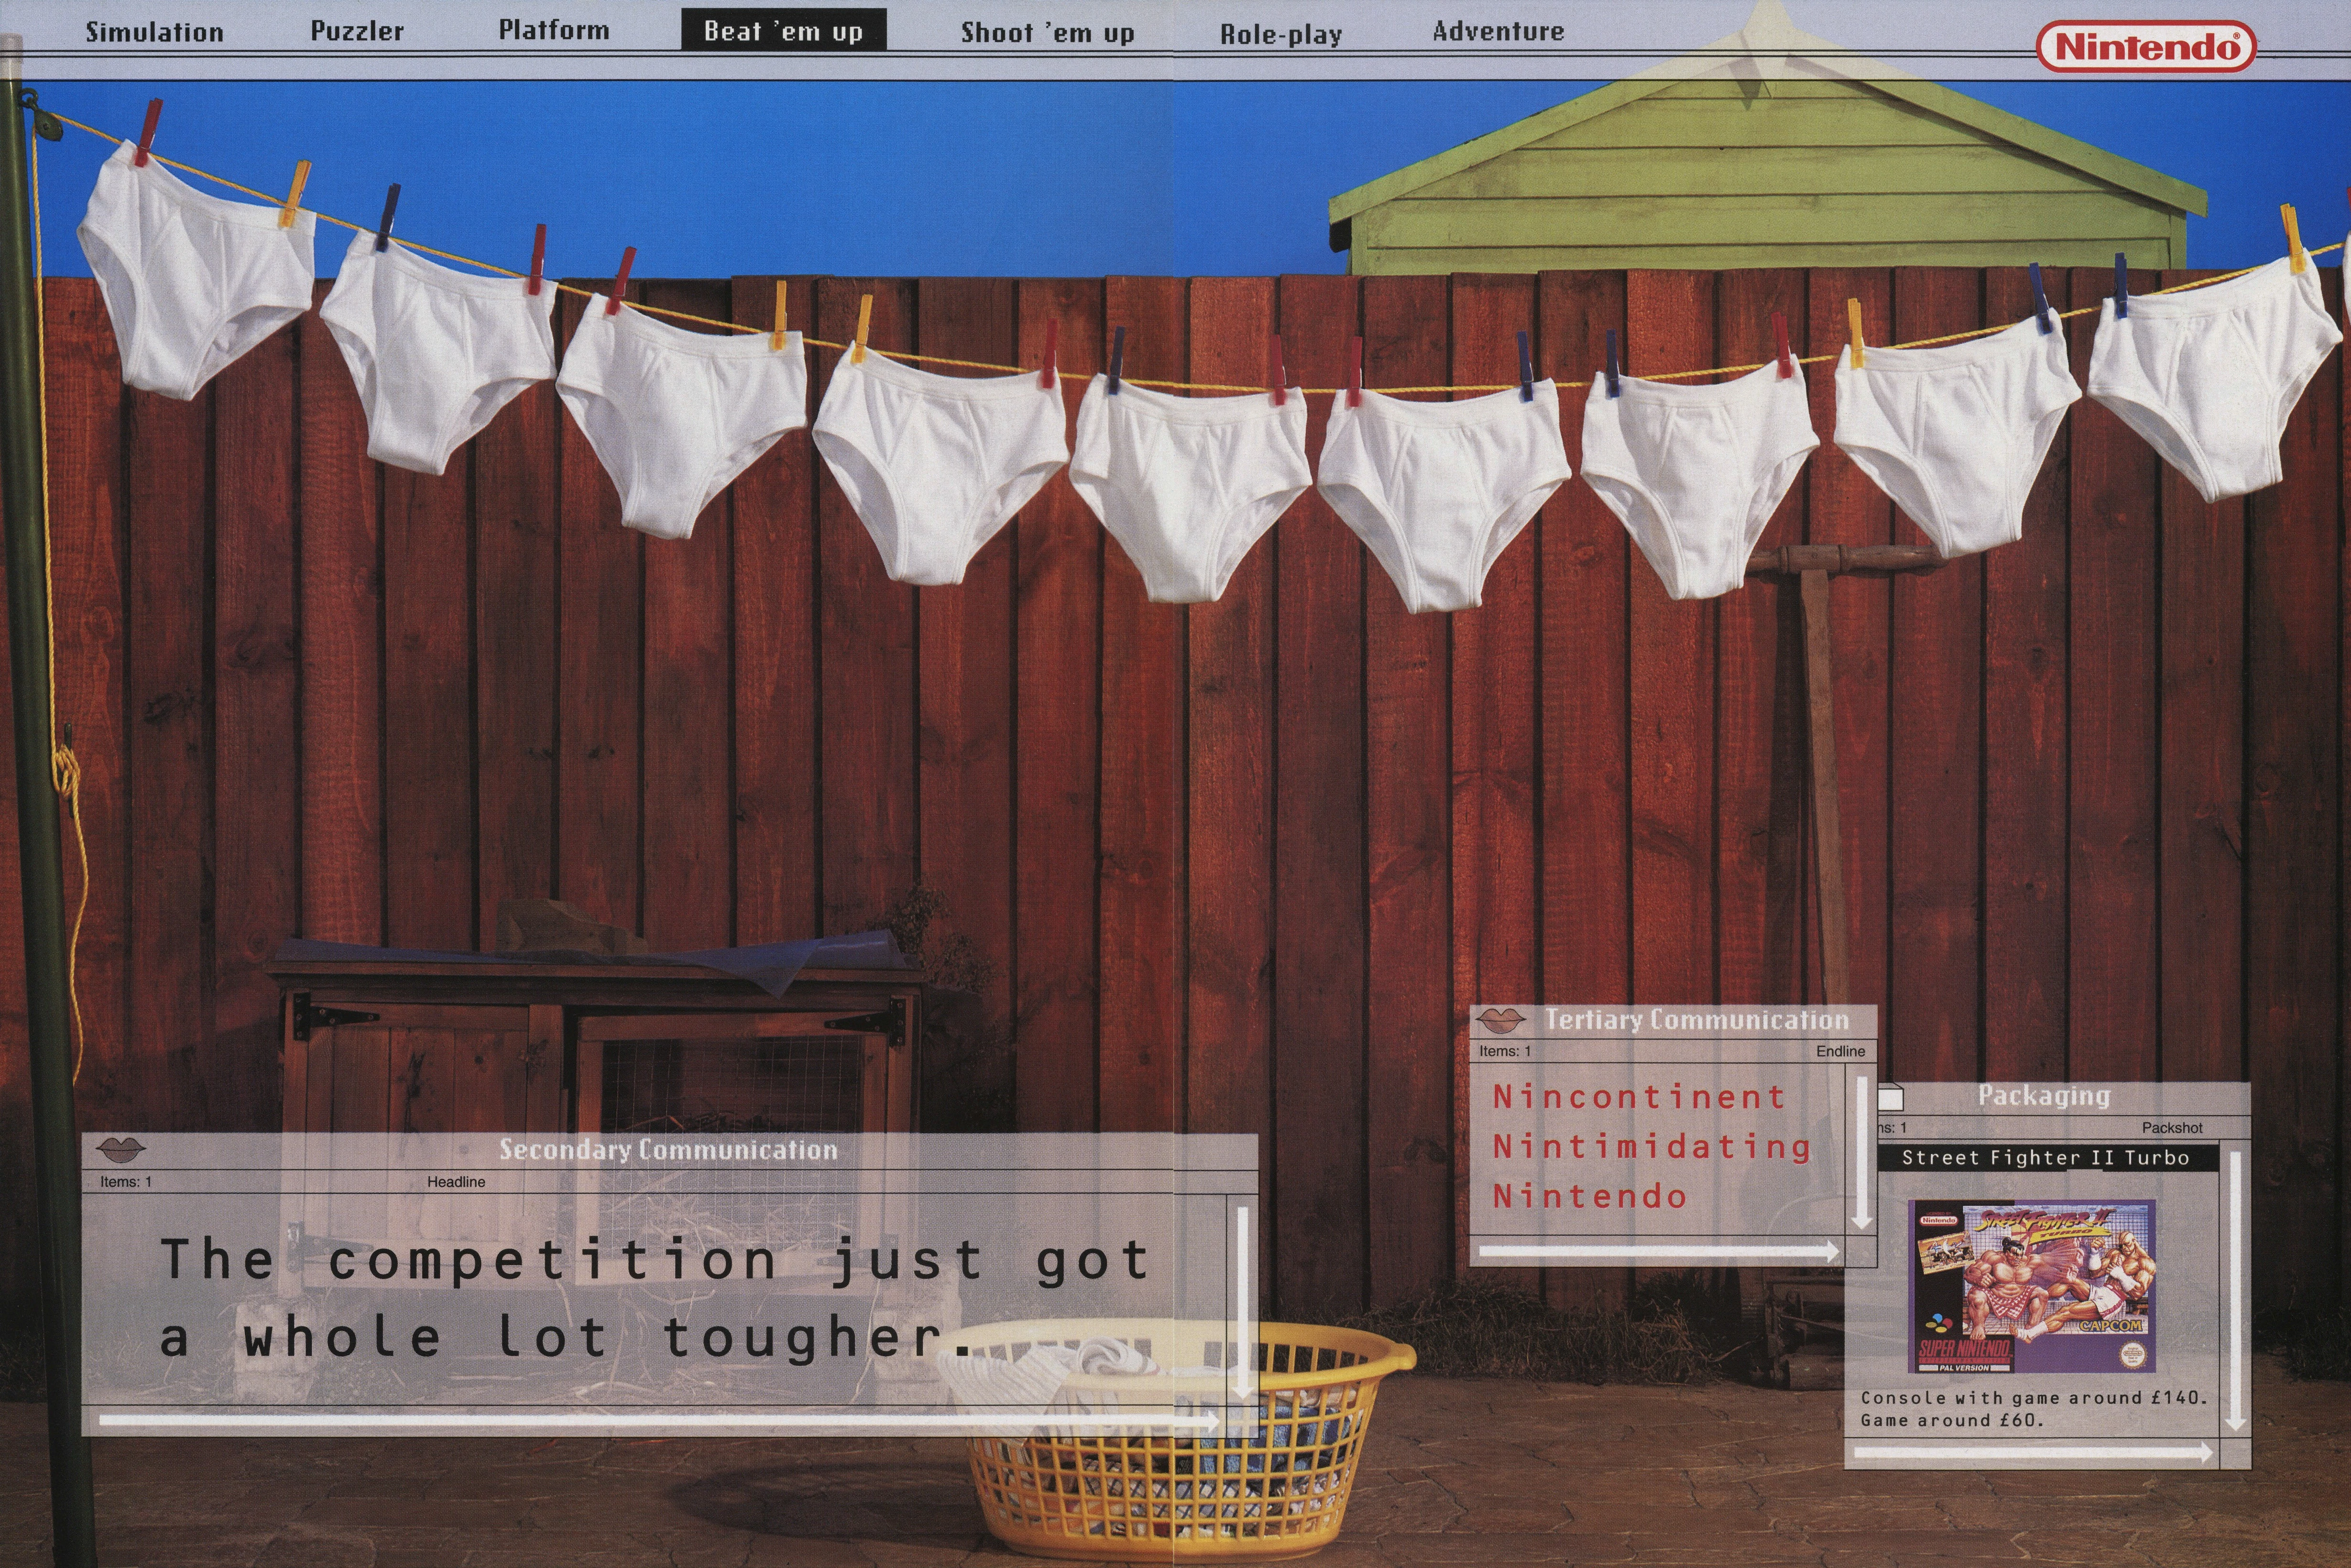Click the Street Fighter II box art thumbnail
Image resolution: width=2351 pixels, height=1568 pixels.
(x=2032, y=1286)
